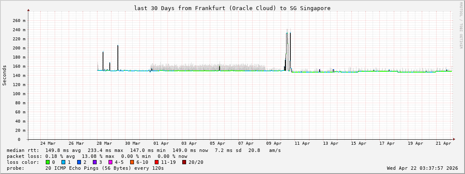The height and width of the screenshot is (174, 465).
Task: Select the magenta 4-5 loss swatch
Action: point(110,162)
